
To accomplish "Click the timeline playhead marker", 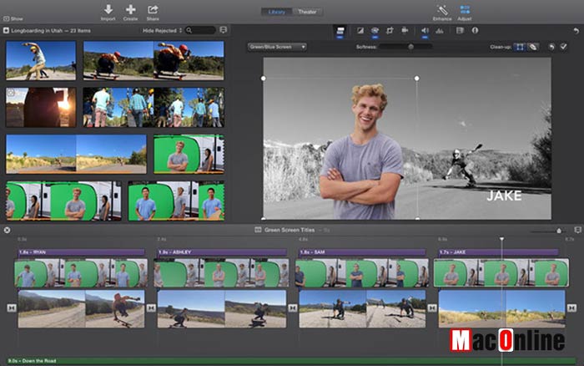I will [501, 239].
